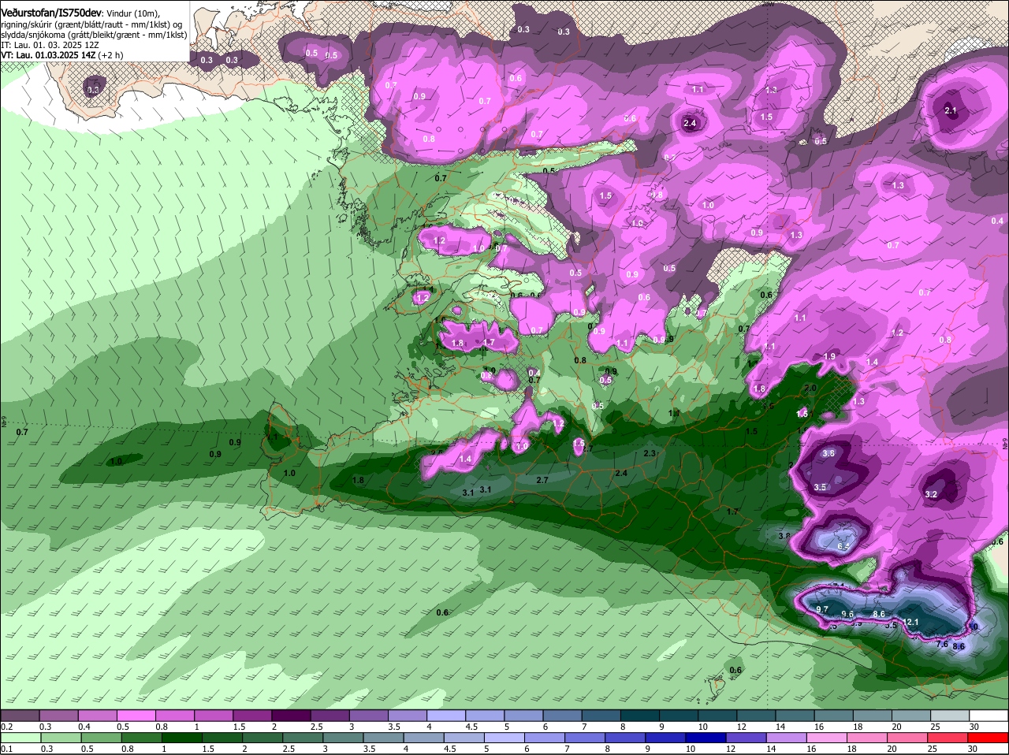Select the white snow swatch at 30
Image resolution: width=1009 pixels, height=755 pixels.
(x=989, y=715)
